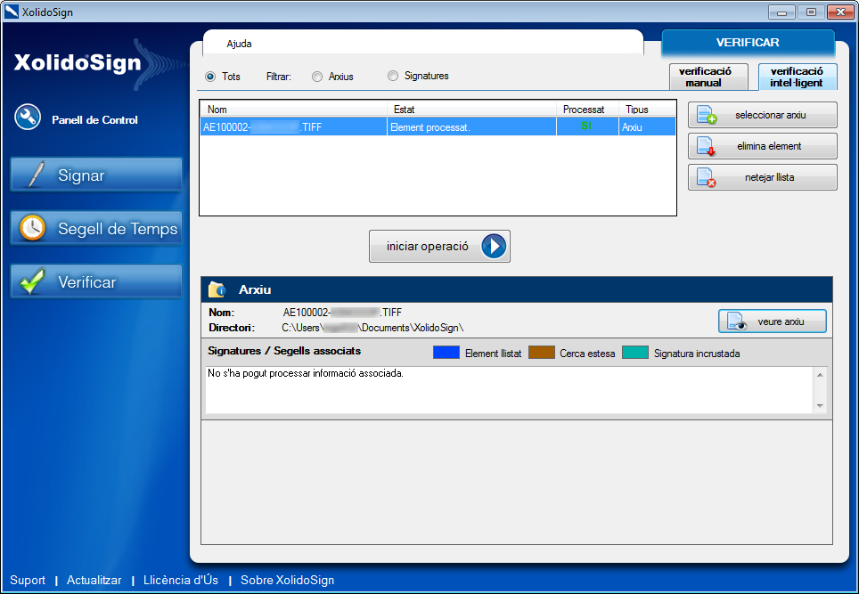Click the clock icon on Segell de Temps
The image size is (859, 594).
click(x=32, y=228)
